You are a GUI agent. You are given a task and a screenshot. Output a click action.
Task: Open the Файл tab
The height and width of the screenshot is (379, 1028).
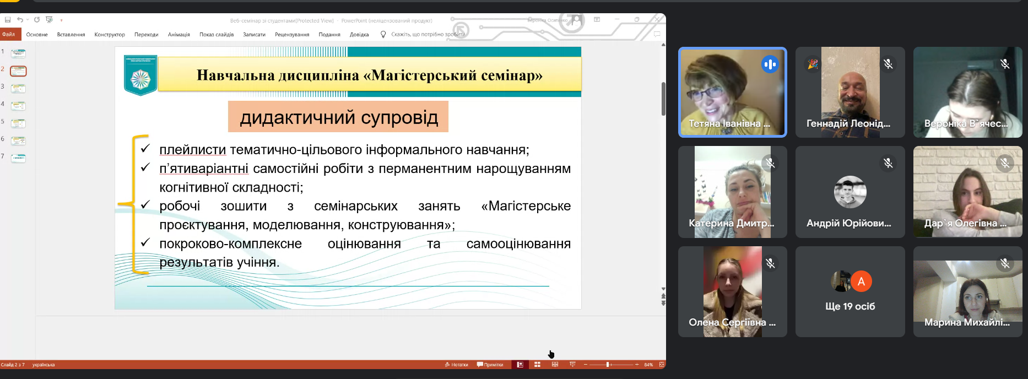coord(9,34)
